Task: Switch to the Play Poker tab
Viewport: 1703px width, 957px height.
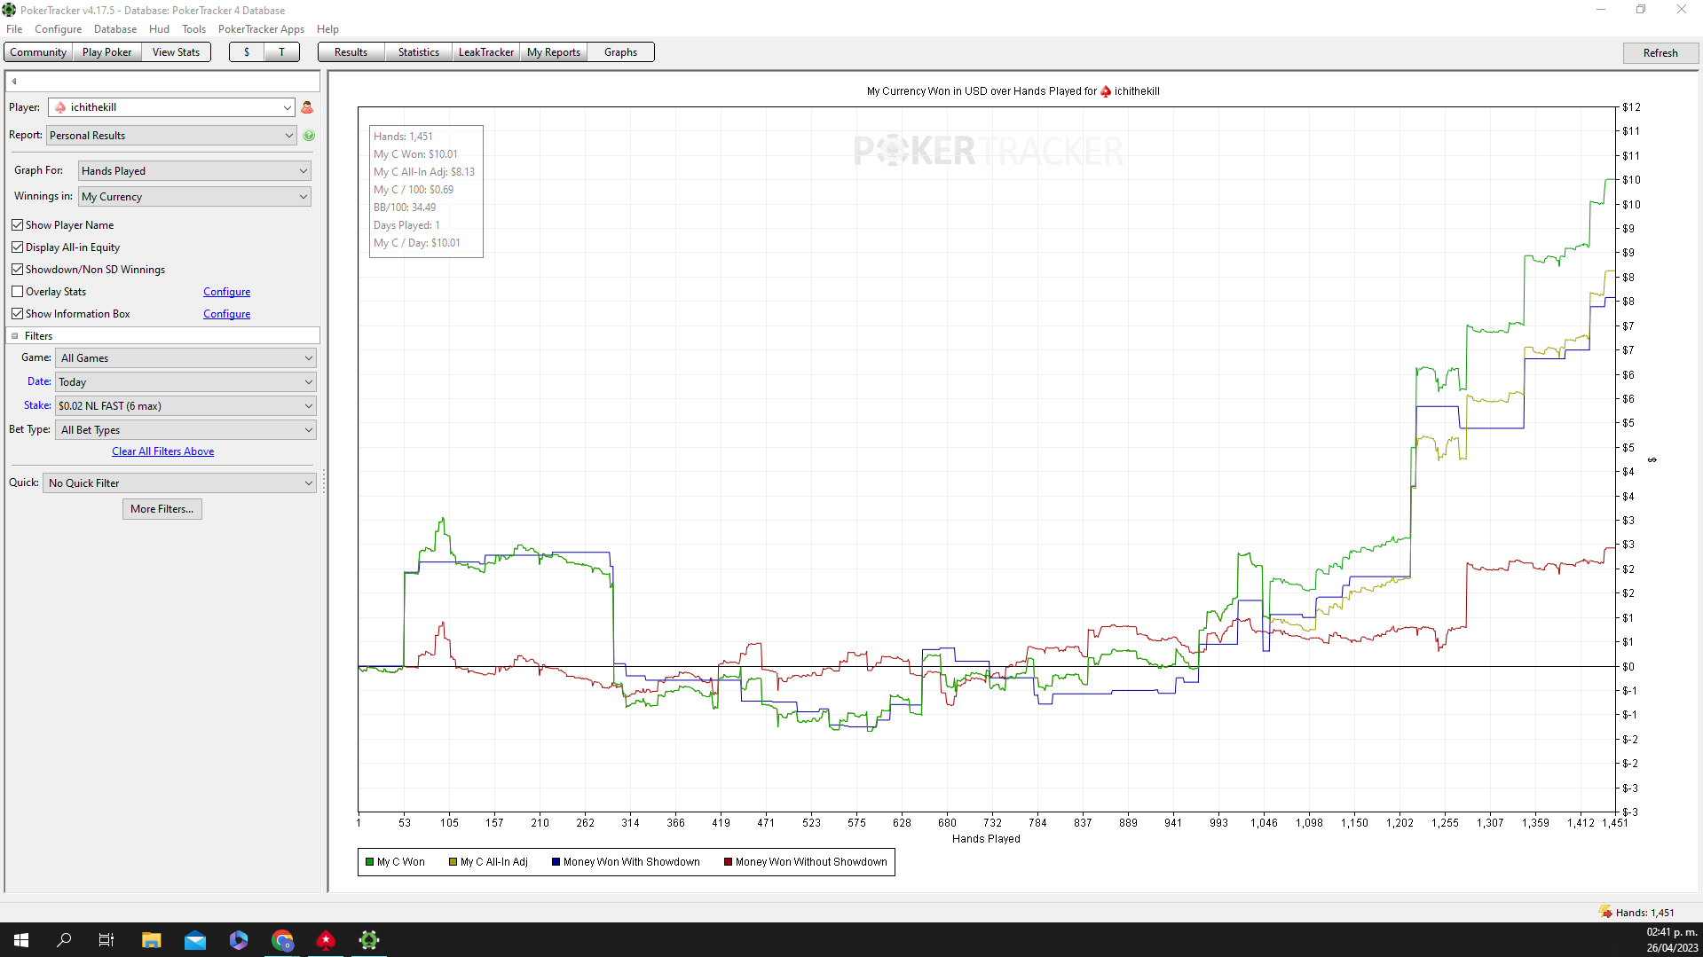Action: coord(106,52)
